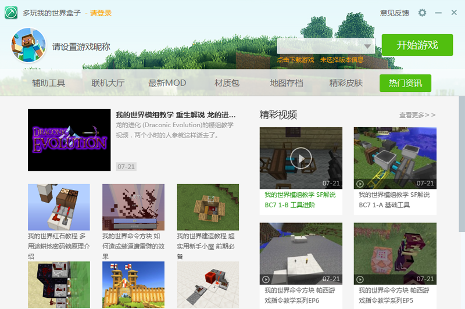This screenshot has height=309, width=465.
Task: Click play icon on 帕西游戏 EP5 video
Action: [360, 279]
